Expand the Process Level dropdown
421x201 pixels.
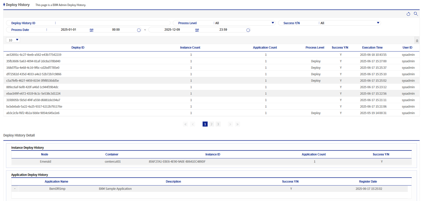273,23
